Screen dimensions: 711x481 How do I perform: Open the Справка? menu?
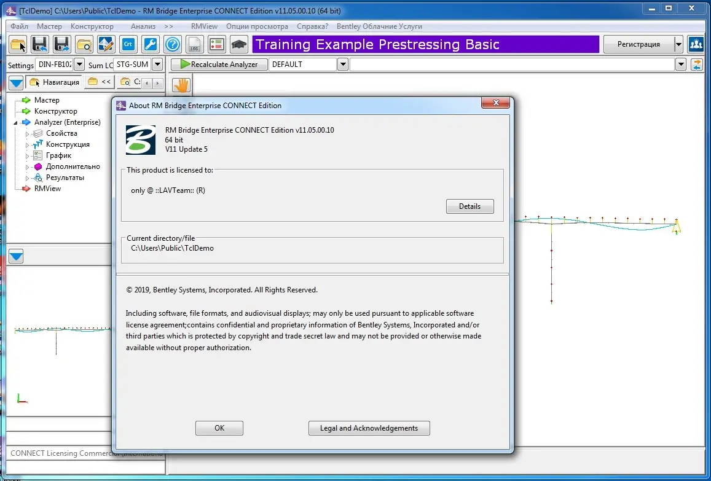pos(312,26)
